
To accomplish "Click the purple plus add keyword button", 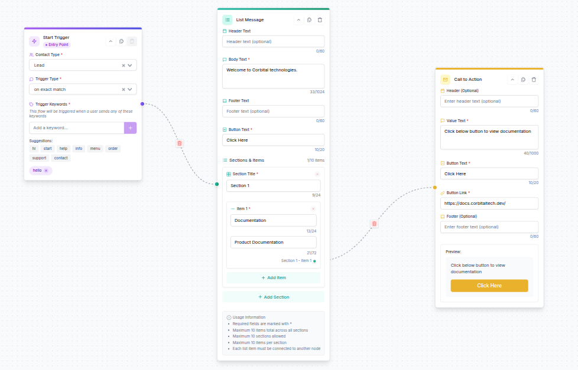I will (x=130, y=127).
